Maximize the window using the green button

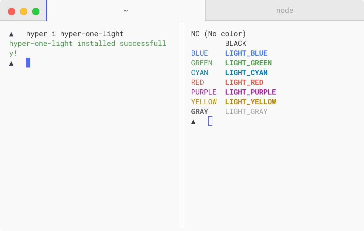(x=36, y=12)
